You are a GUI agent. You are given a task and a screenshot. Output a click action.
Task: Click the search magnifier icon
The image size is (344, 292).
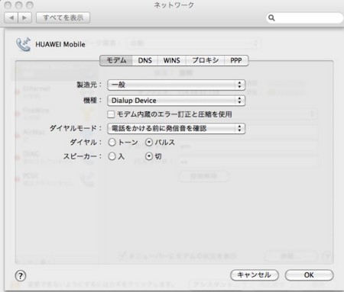coord(271,18)
